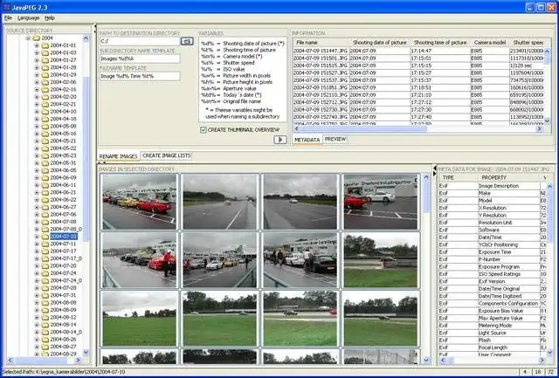Click the 2004-06-22 folder icon
Screen dimensions: 559x378
point(45,200)
